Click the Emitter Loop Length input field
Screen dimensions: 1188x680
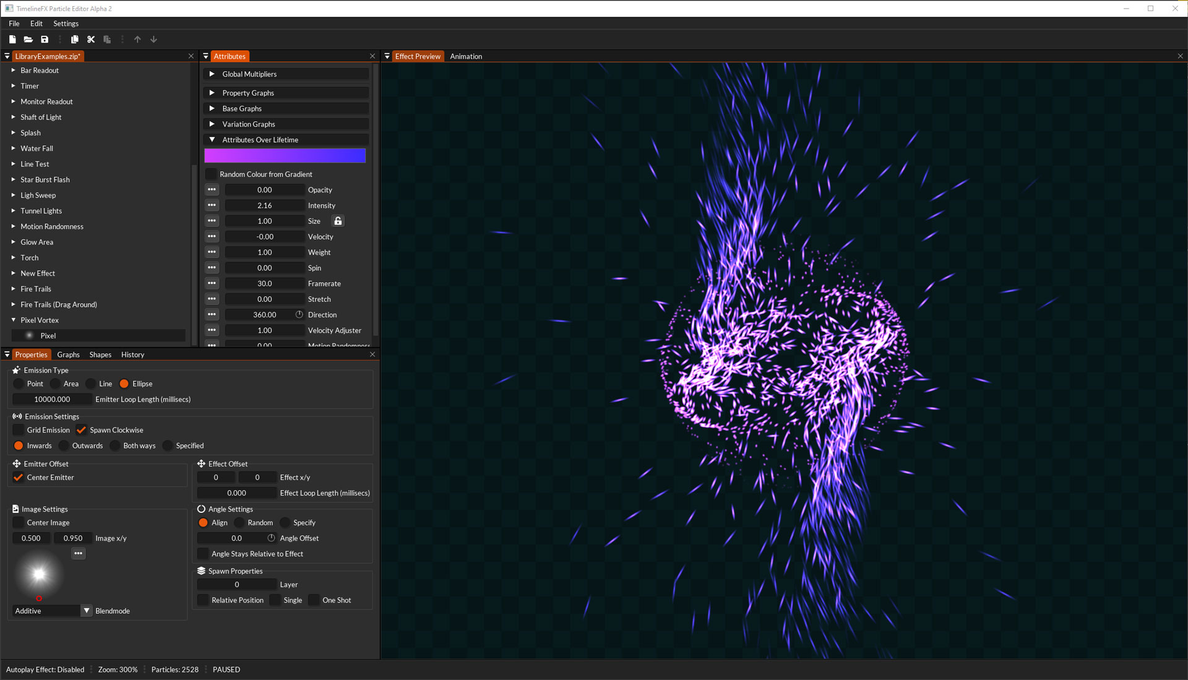(x=52, y=399)
